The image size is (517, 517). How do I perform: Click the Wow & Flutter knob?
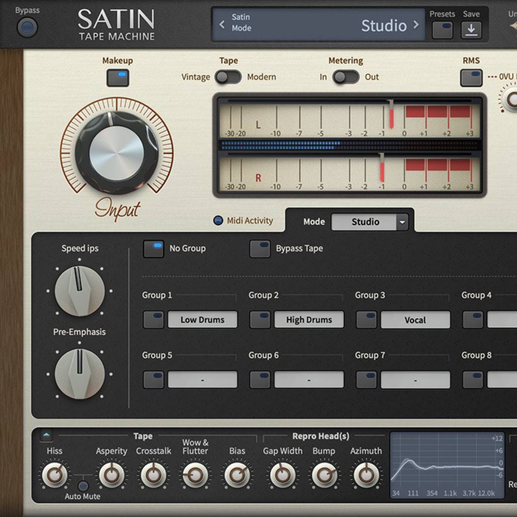click(195, 475)
